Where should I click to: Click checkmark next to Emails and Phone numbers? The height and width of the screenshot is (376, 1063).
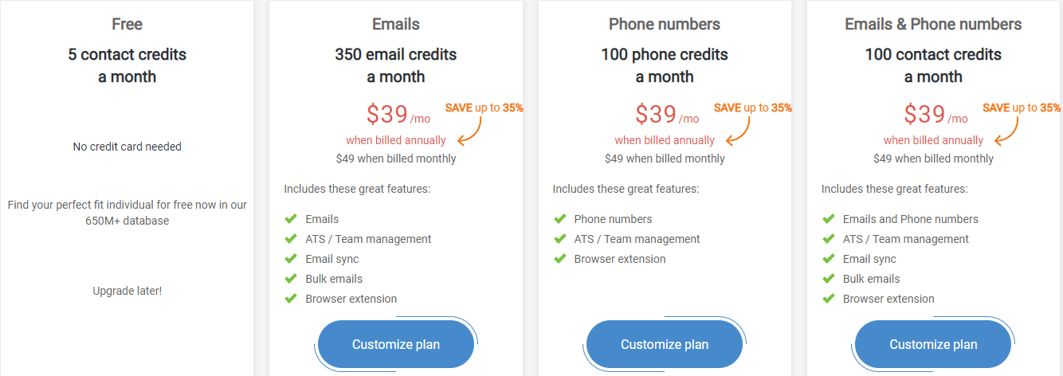(x=828, y=219)
